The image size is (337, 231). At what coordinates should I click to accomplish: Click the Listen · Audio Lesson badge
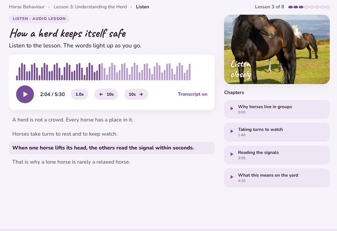[39, 19]
